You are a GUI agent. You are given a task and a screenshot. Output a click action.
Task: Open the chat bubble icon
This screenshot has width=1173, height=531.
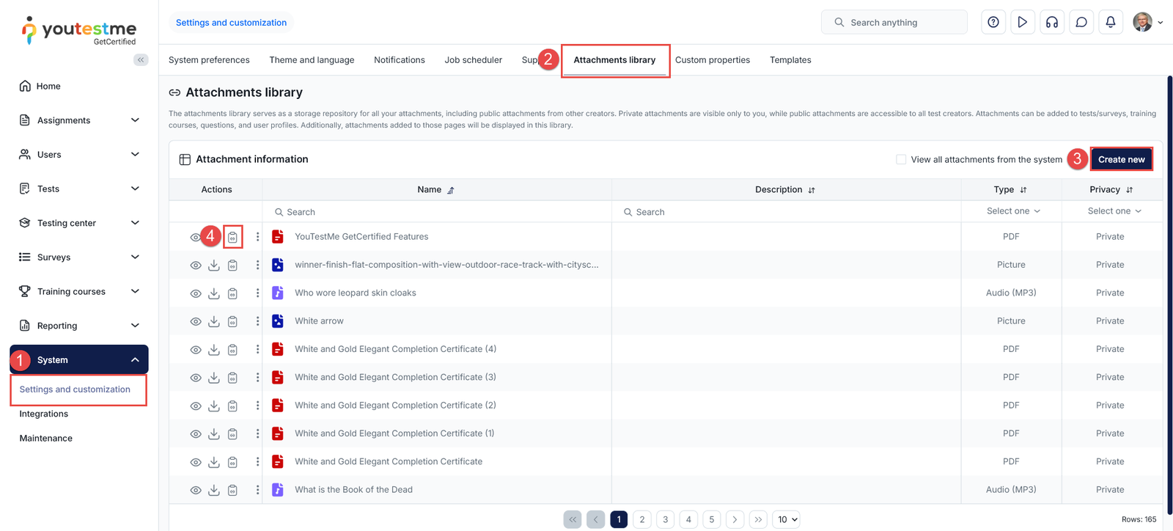1081,23
